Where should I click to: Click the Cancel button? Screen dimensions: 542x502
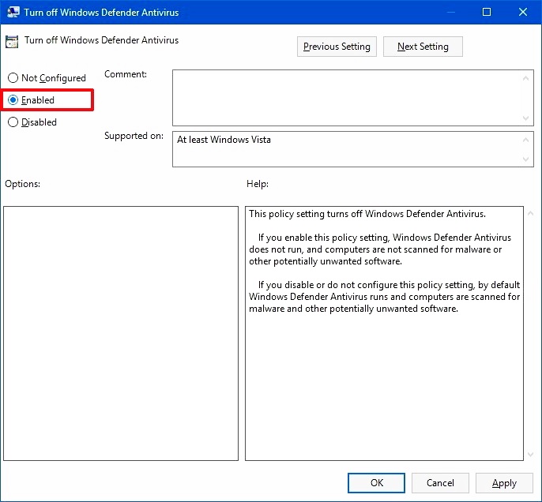click(440, 483)
